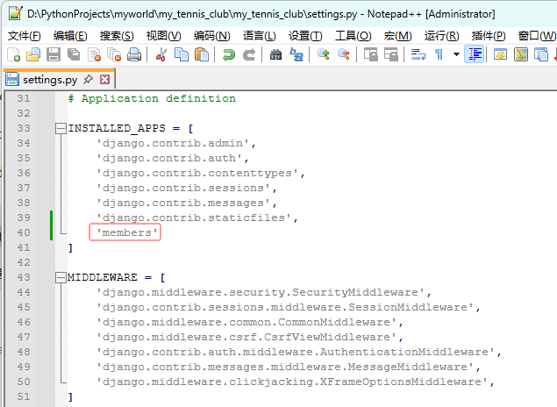Open the 工具(O) menu

point(353,36)
